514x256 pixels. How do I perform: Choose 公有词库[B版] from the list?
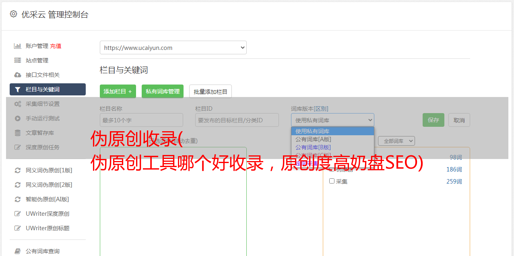(332, 147)
